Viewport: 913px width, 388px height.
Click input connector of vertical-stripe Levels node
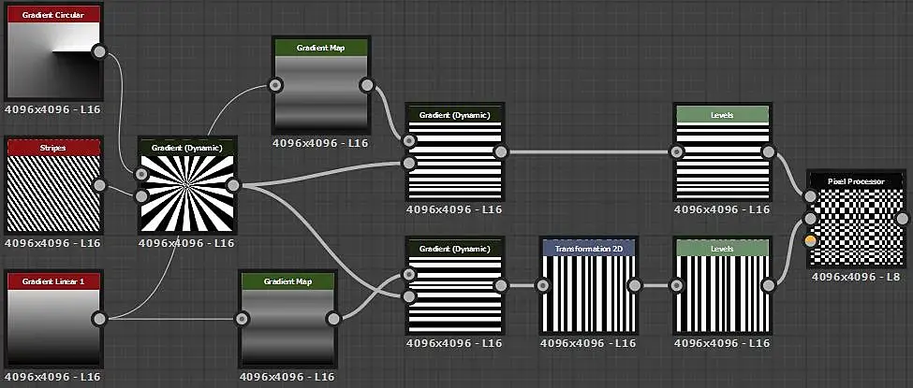[677, 285]
